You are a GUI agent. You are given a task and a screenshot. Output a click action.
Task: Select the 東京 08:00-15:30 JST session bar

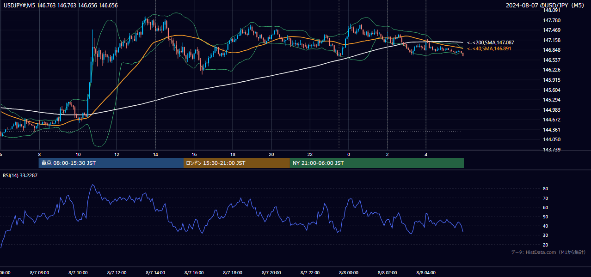click(111, 163)
